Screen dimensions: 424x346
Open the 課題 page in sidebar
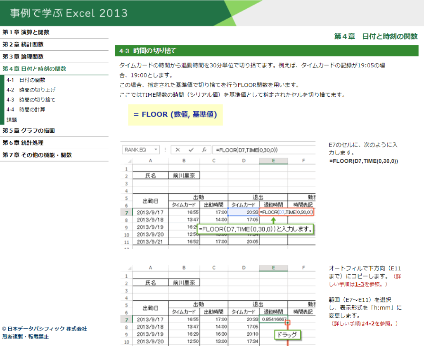[x=12, y=119]
